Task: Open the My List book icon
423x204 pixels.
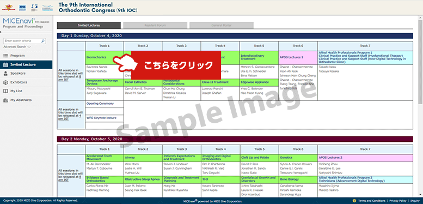Action: 5,91
